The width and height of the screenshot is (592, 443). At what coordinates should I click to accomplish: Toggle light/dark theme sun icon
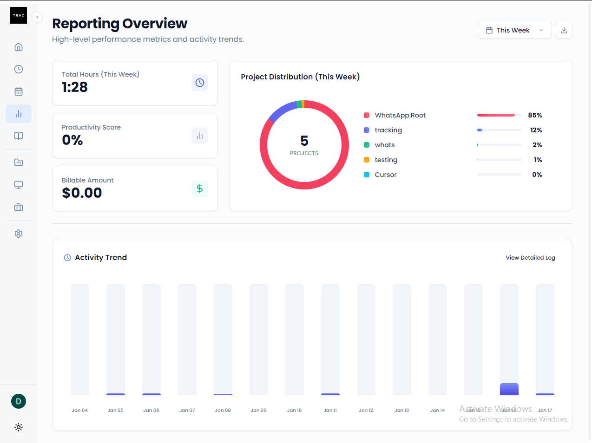tap(19, 427)
